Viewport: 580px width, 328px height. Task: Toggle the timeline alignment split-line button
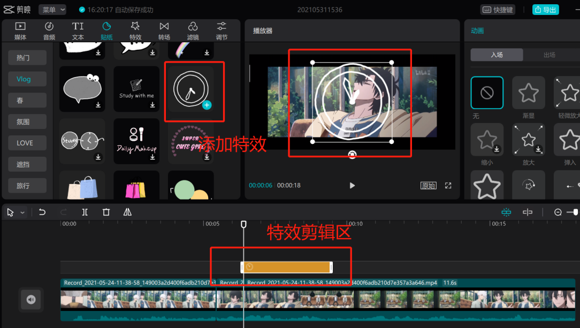click(528, 212)
